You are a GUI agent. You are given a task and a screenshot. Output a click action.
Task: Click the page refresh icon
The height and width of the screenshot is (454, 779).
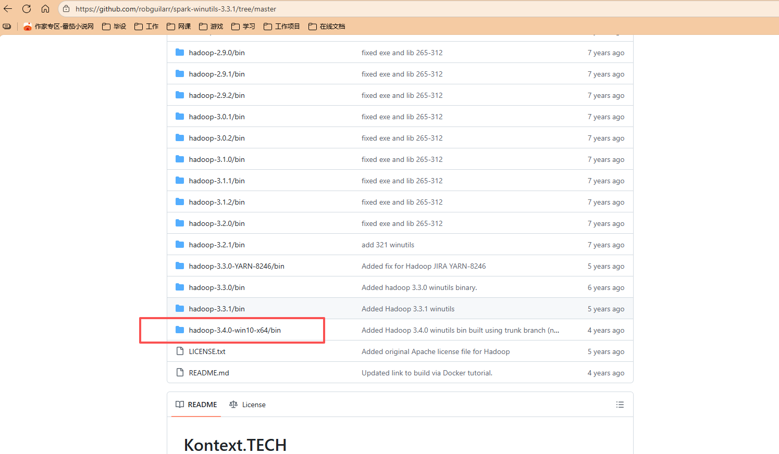27,8
